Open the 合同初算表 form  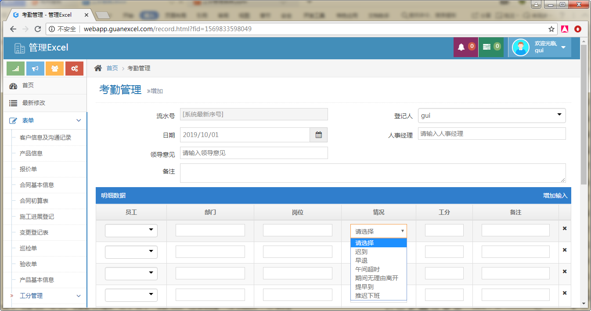[34, 201]
